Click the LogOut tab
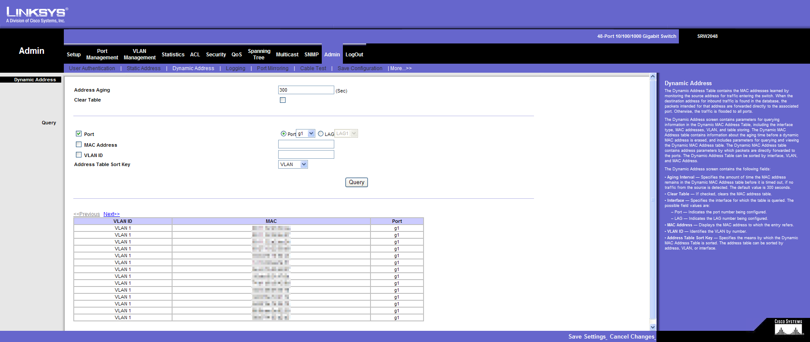 click(x=354, y=55)
